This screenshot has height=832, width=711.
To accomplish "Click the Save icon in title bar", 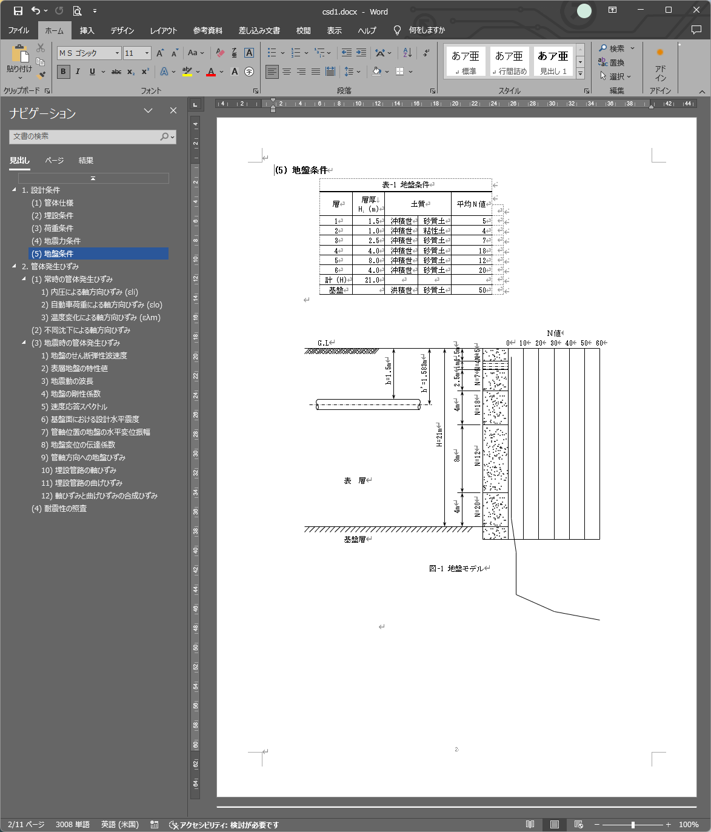I will [18, 11].
